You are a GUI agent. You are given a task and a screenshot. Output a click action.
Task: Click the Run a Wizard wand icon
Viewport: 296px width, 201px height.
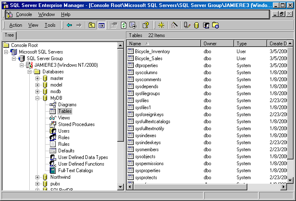tap(174, 25)
